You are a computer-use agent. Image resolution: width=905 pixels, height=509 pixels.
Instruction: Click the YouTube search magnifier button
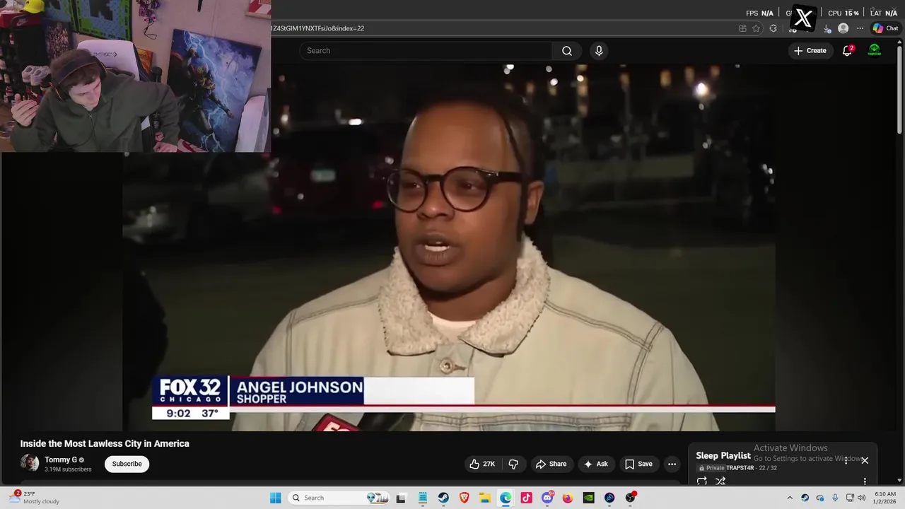tap(566, 51)
